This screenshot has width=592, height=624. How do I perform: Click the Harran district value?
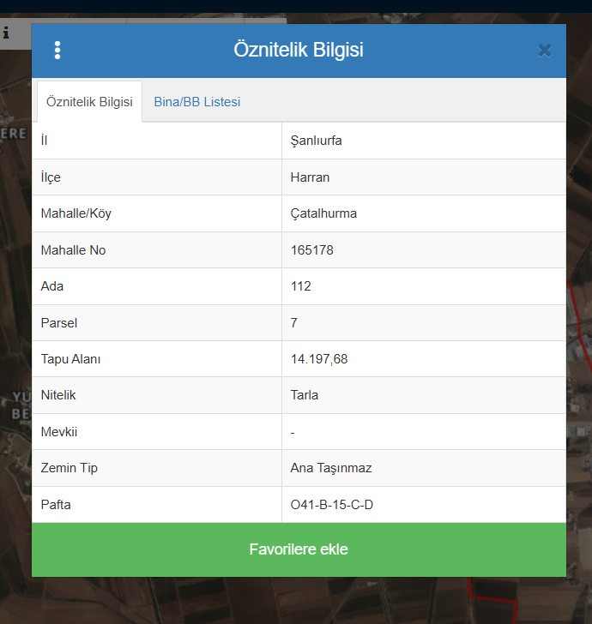pos(310,177)
